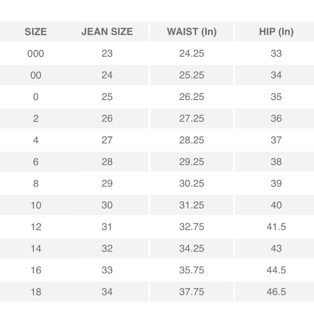314x314 pixels.
Task: Click hip value 41.5
Action: click(276, 227)
